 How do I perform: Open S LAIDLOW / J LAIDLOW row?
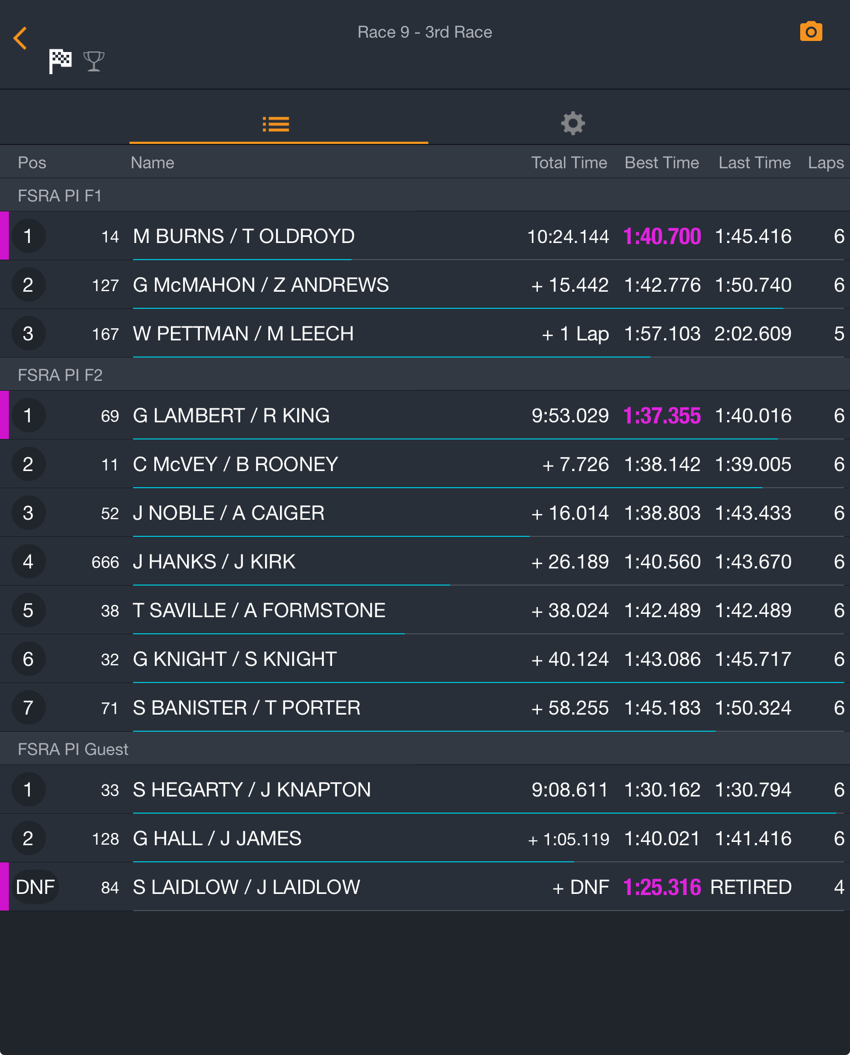(425, 887)
